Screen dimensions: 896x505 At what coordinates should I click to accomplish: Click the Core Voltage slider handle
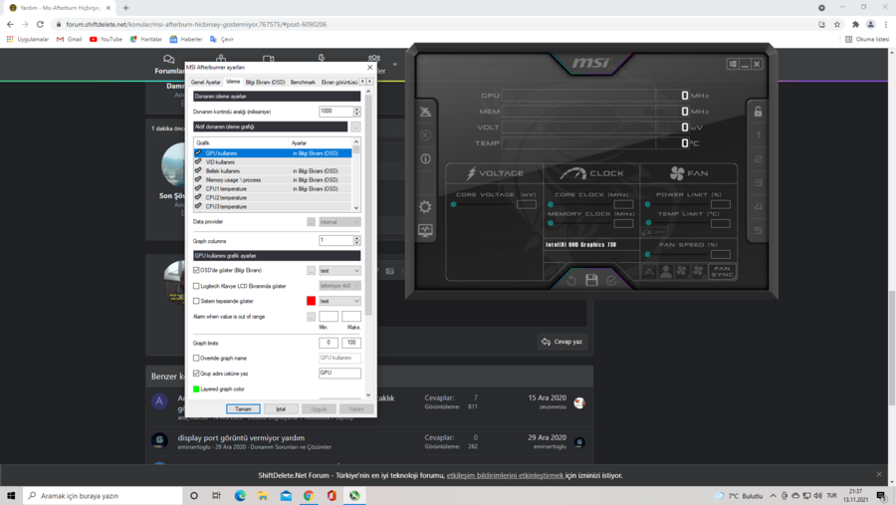pyautogui.click(x=454, y=204)
